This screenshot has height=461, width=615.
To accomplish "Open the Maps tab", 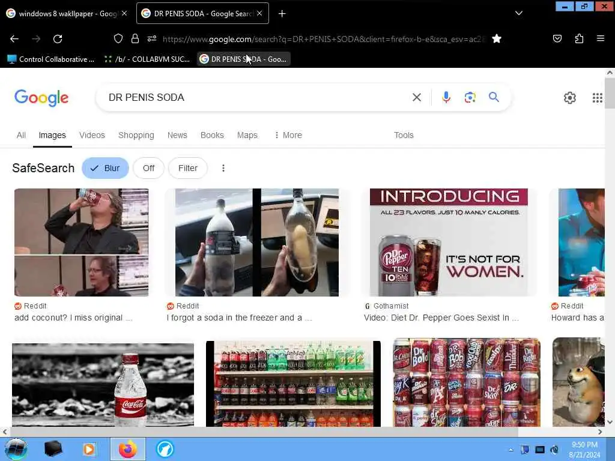I will 247,135.
